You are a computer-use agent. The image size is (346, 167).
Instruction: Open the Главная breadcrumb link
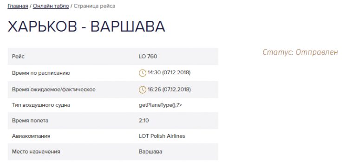pyautogui.click(x=18, y=6)
